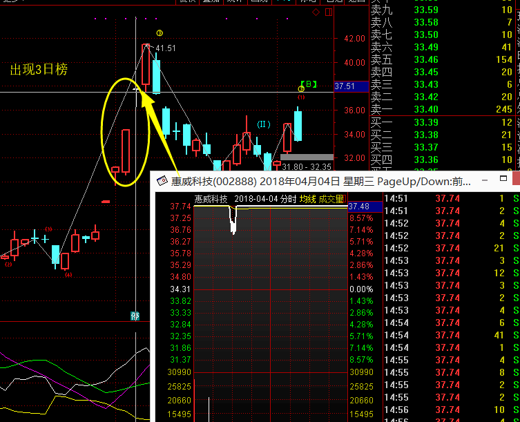Screen dimensions: 520x422
Task: Click the 37.51 price marker on the axis
Action: [344, 86]
